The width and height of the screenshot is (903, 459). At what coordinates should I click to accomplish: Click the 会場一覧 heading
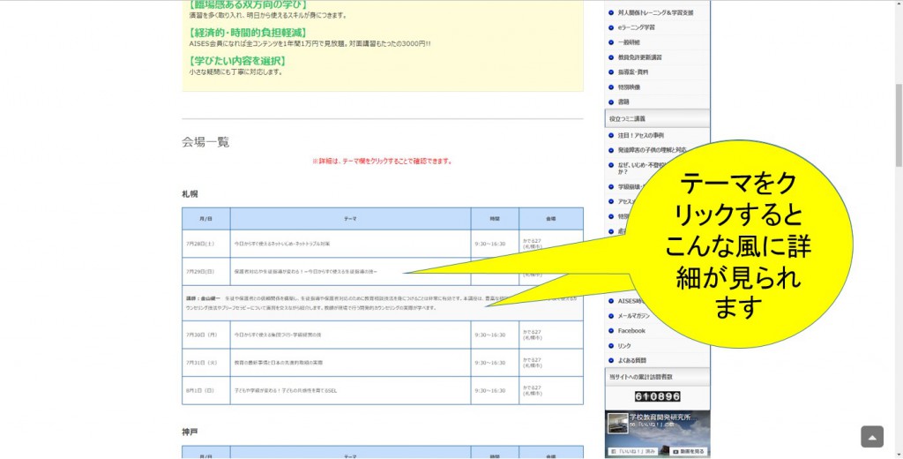[x=205, y=142]
